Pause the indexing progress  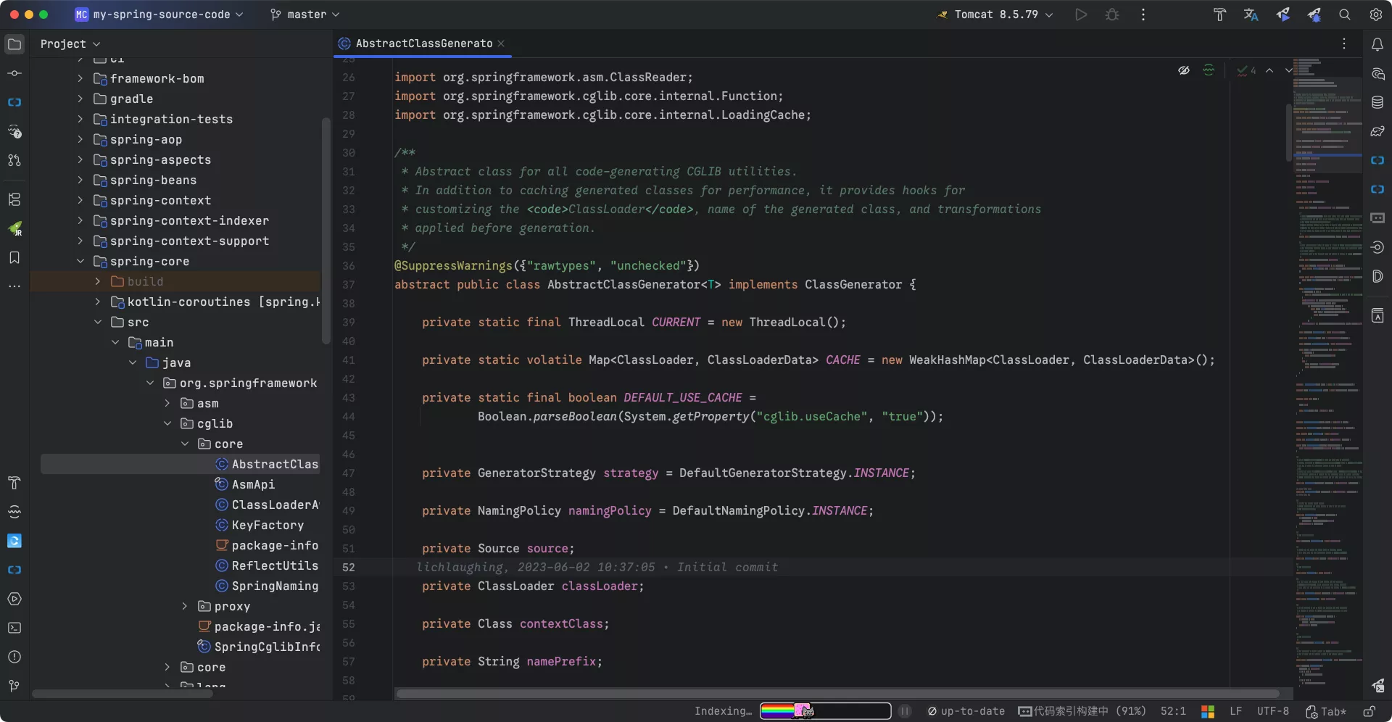pos(905,711)
